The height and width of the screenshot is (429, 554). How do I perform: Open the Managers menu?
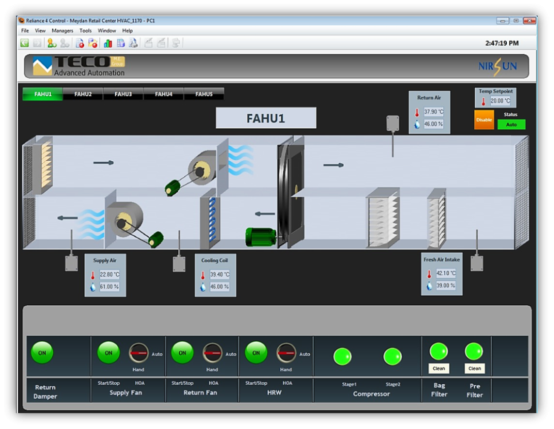[x=62, y=30]
